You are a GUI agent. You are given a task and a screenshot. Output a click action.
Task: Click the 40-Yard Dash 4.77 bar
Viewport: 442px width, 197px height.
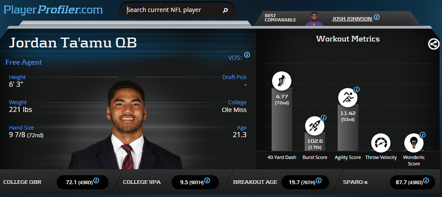(x=282, y=119)
